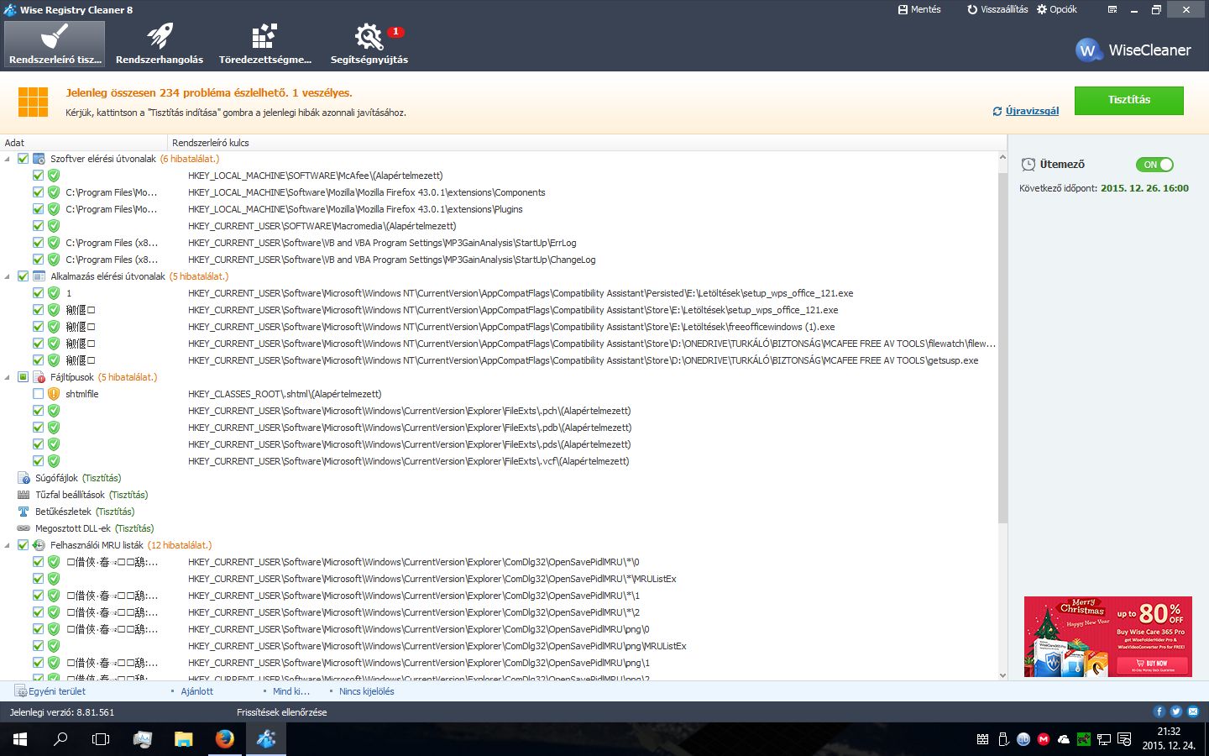The height and width of the screenshot is (756, 1209).
Task: Open the Windows Start menu
Action: [x=20, y=739]
